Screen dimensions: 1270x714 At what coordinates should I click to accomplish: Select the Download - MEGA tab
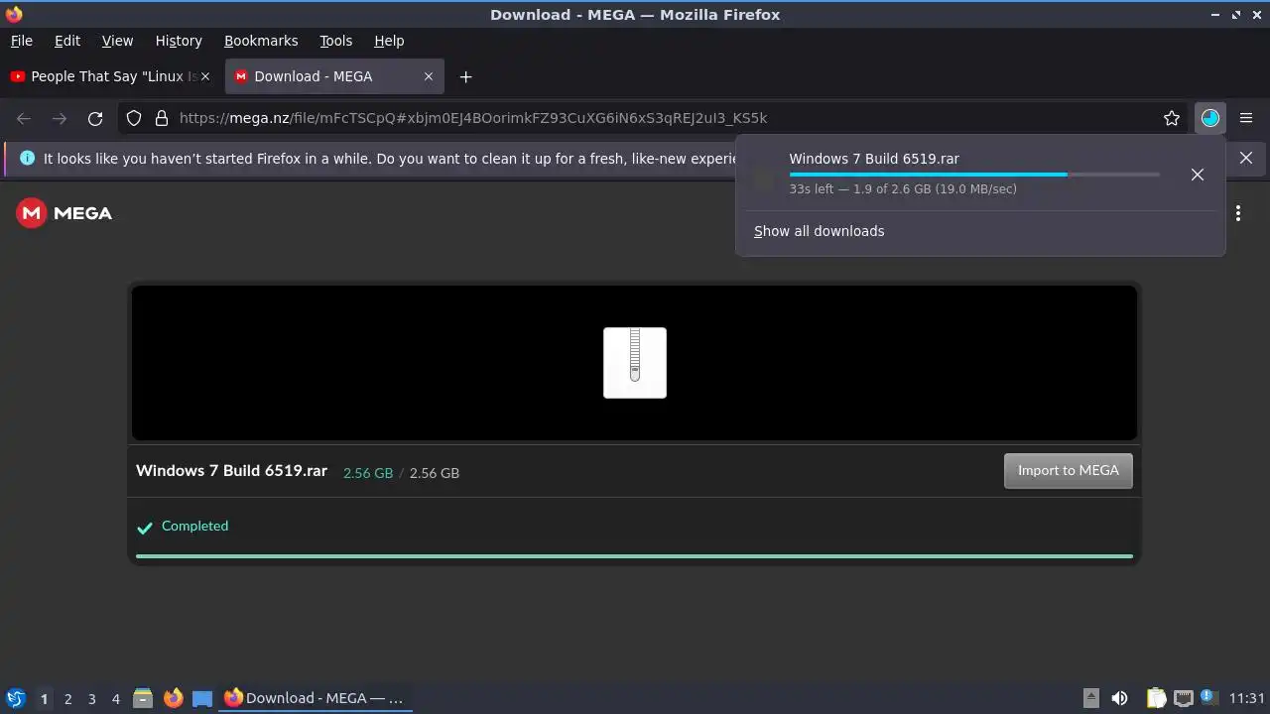point(334,76)
